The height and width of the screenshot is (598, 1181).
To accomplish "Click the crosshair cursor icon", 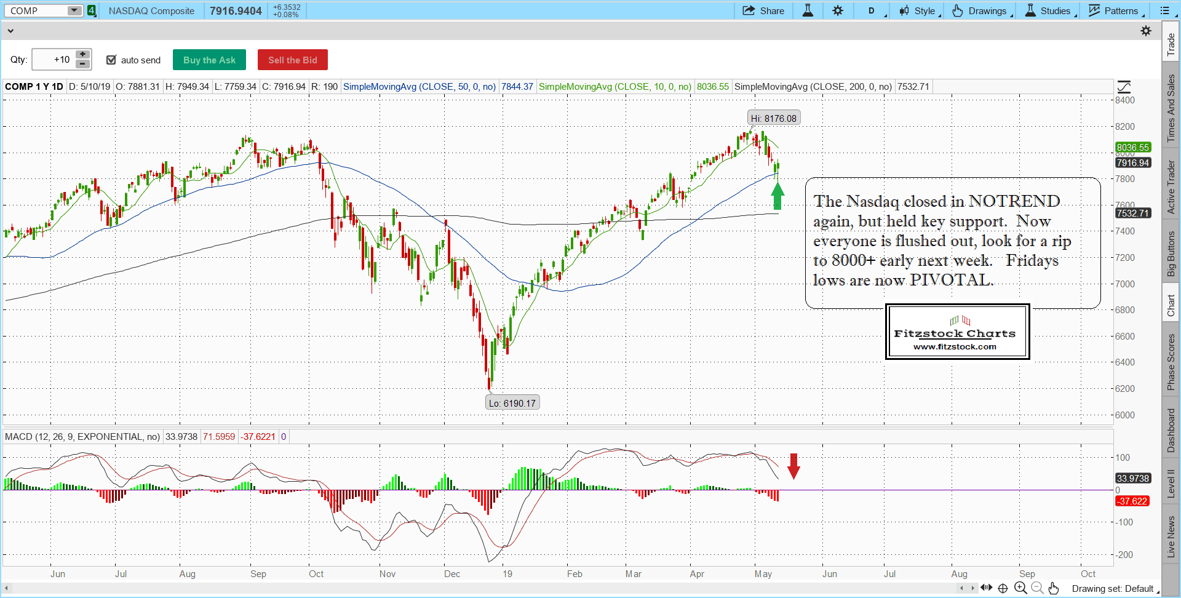I will tap(1003, 588).
